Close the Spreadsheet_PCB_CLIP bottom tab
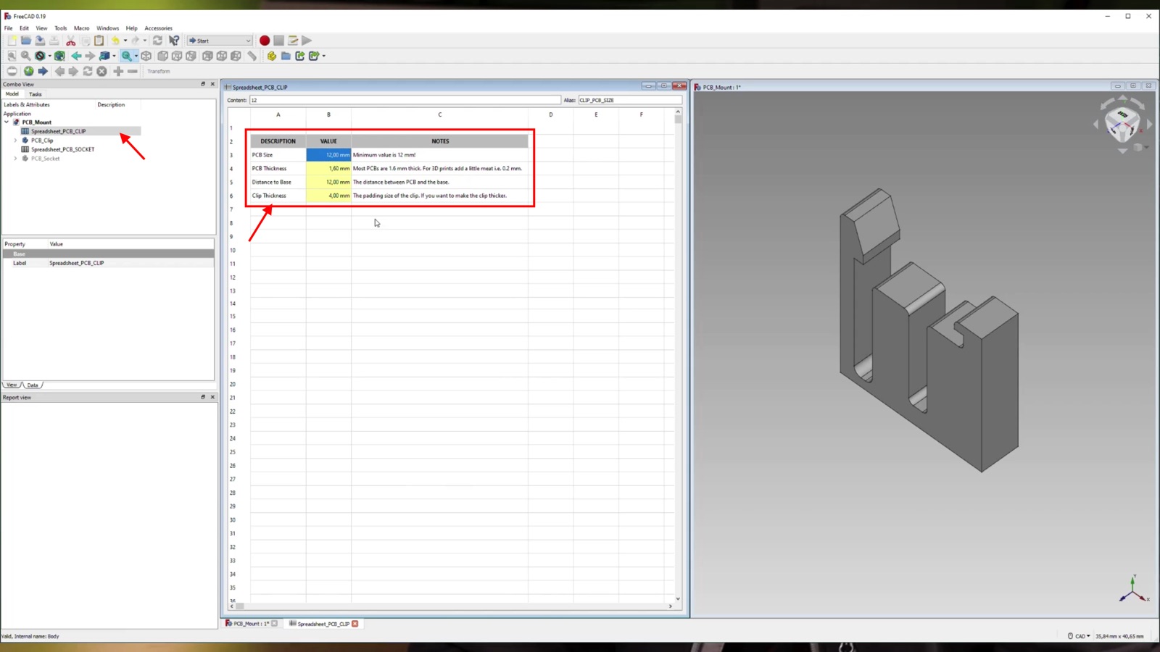Screen dimensions: 1160x652 (355, 623)
